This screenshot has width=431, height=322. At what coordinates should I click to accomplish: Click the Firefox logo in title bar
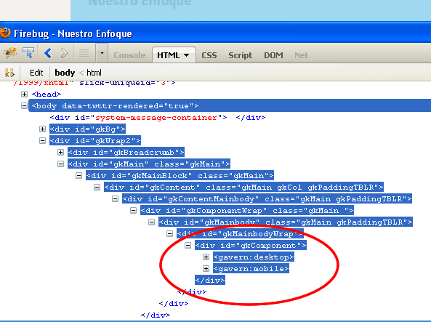click(x=5, y=33)
